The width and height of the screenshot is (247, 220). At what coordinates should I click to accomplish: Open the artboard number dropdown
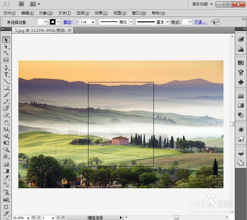(53, 218)
